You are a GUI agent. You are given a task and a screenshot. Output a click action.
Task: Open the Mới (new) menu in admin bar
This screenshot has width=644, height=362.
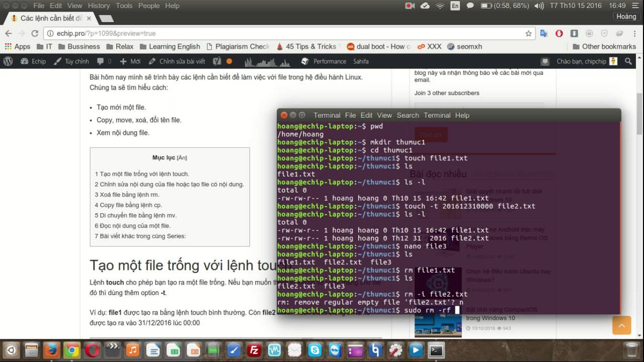click(x=130, y=61)
